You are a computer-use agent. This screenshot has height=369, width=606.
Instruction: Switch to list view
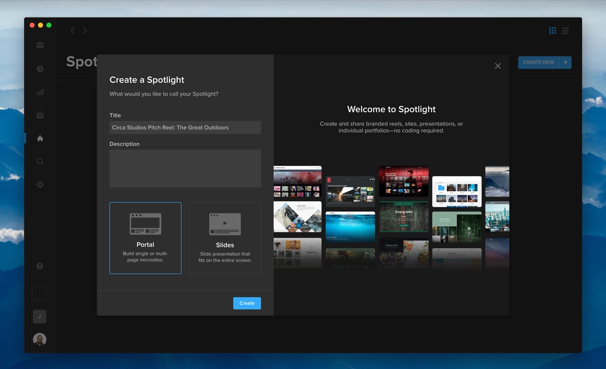coord(565,31)
